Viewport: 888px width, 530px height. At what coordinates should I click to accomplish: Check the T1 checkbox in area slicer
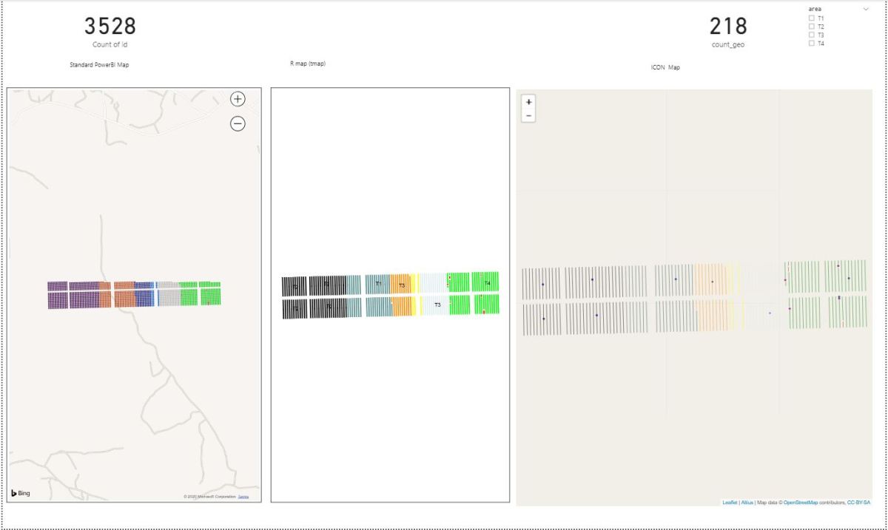pos(811,18)
